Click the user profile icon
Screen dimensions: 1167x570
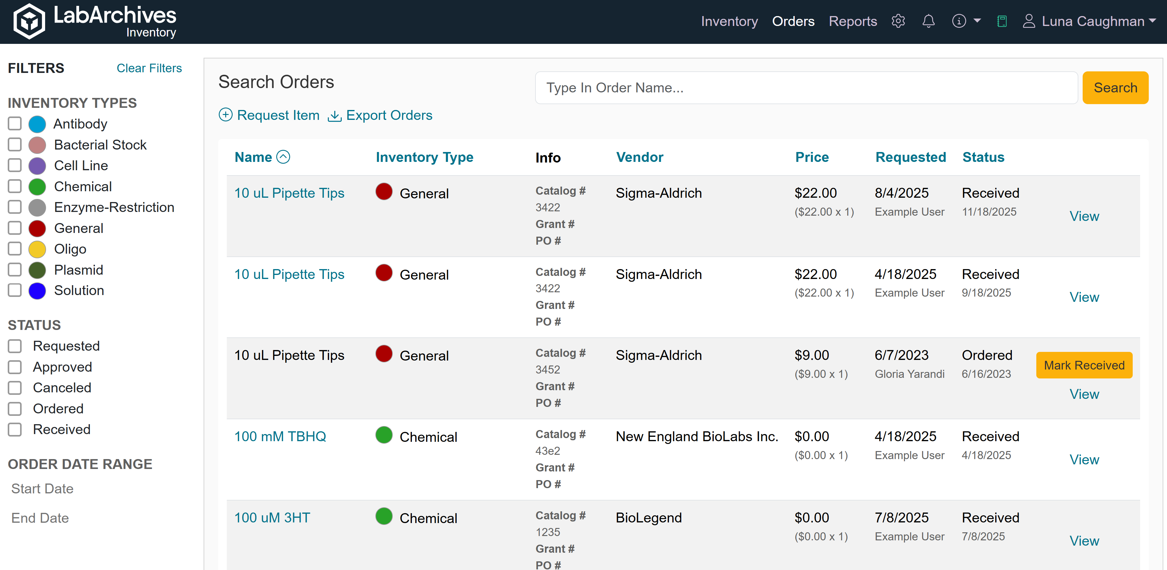point(1029,21)
